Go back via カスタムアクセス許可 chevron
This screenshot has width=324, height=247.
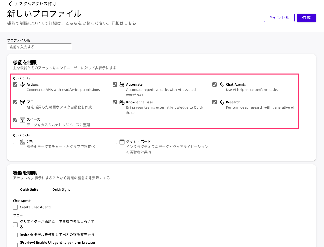pos(10,4)
